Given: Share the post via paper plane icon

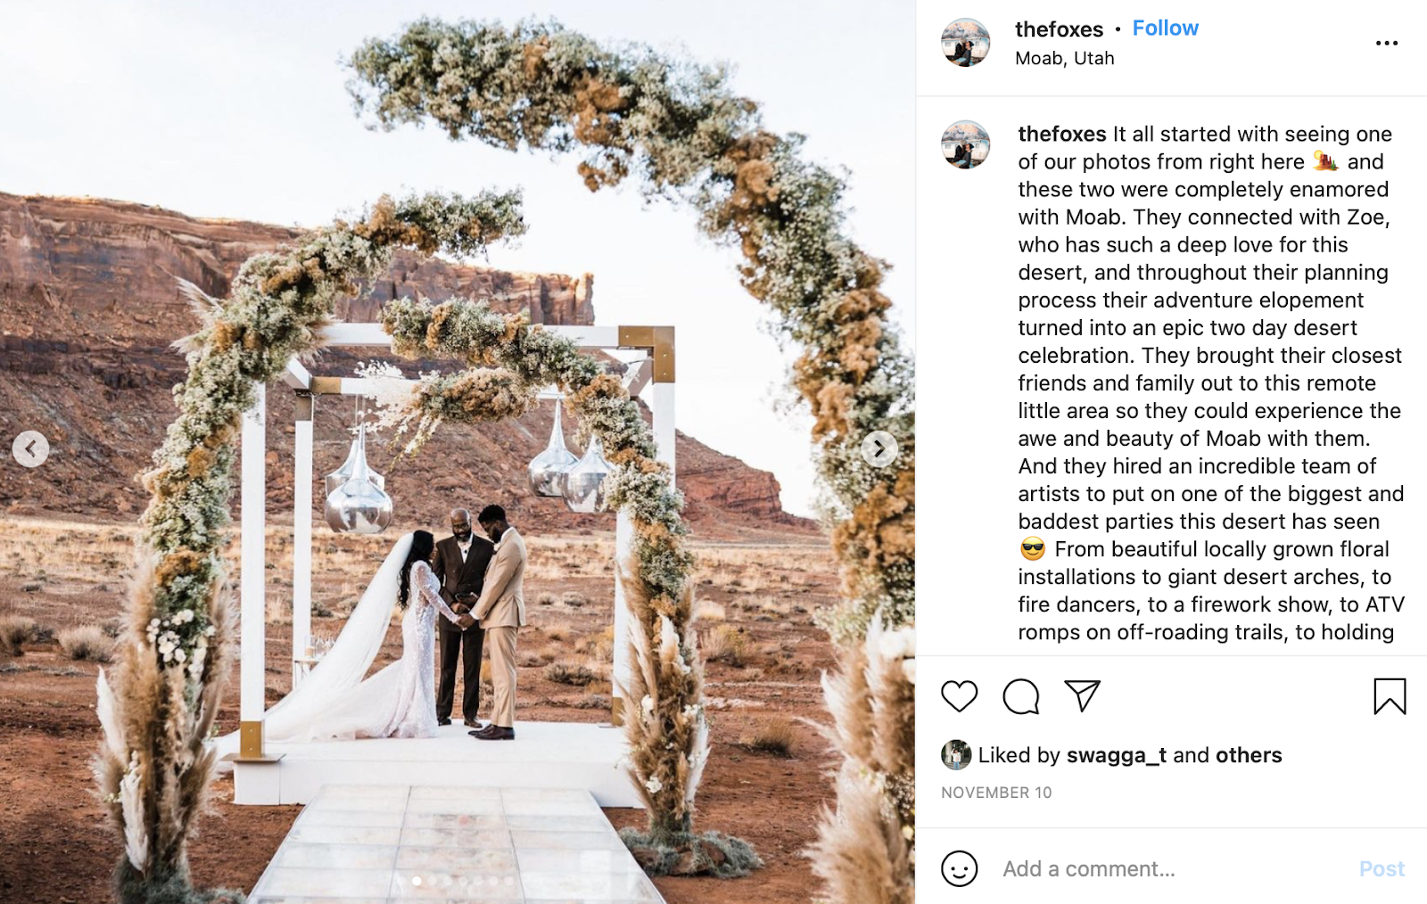Looking at the screenshot, I should click(1082, 695).
